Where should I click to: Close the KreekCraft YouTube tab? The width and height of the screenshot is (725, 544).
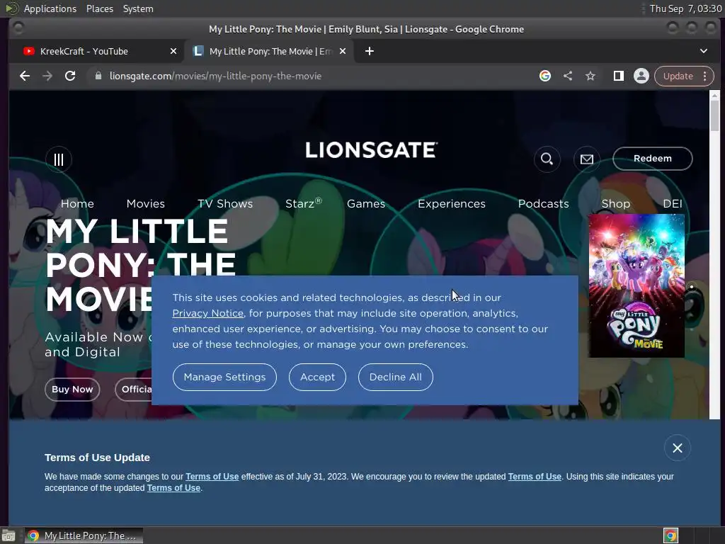[x=173, y=51]
